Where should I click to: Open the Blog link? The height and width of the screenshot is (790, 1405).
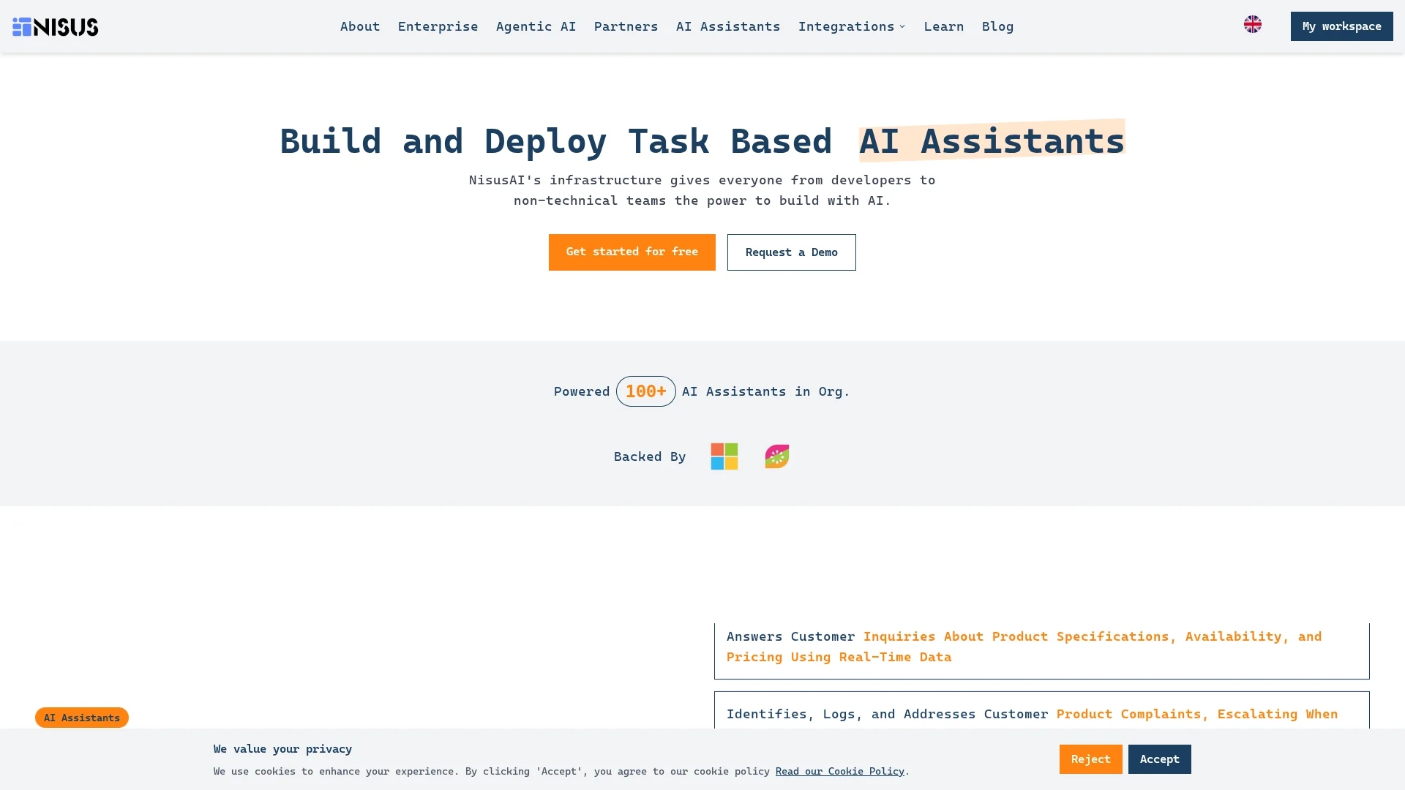tap(998, 26)
